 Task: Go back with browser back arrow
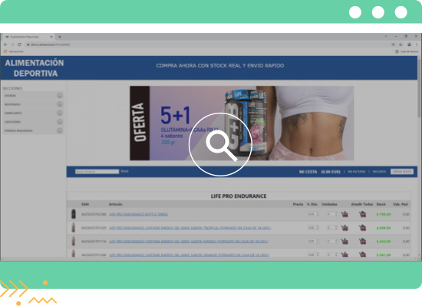[5, 44]
